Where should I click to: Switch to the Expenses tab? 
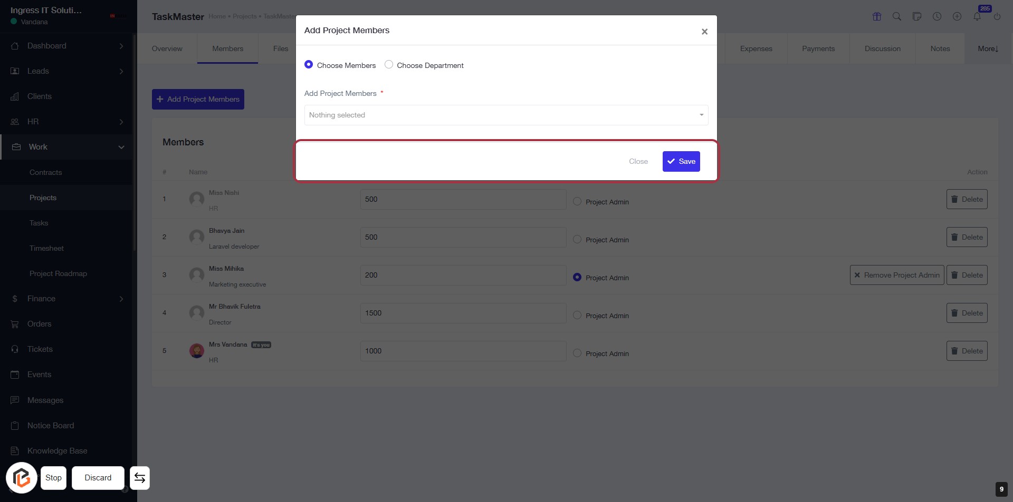756,48
